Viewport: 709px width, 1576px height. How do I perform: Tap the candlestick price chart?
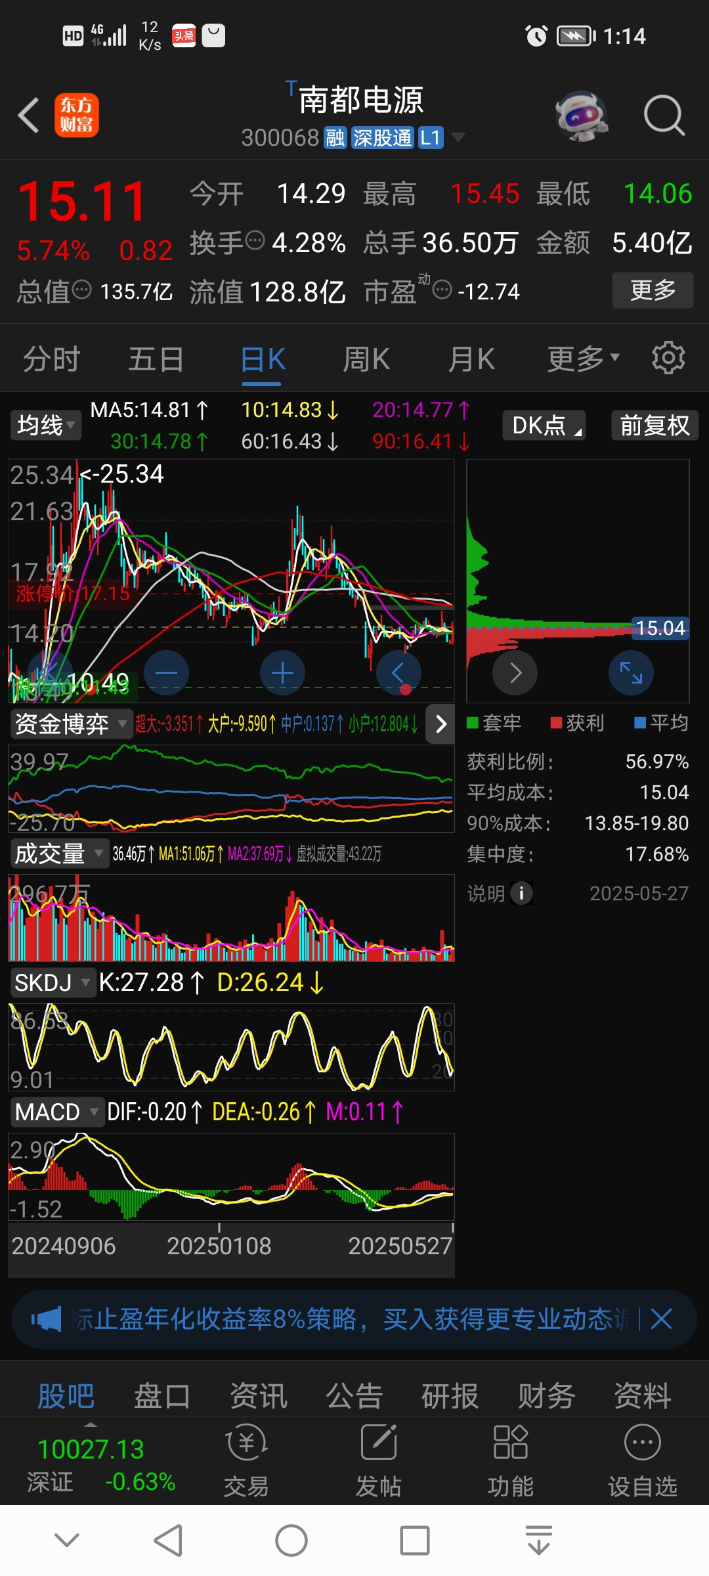[x=231, y=580]
